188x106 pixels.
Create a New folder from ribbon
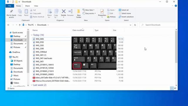point(79,14)
